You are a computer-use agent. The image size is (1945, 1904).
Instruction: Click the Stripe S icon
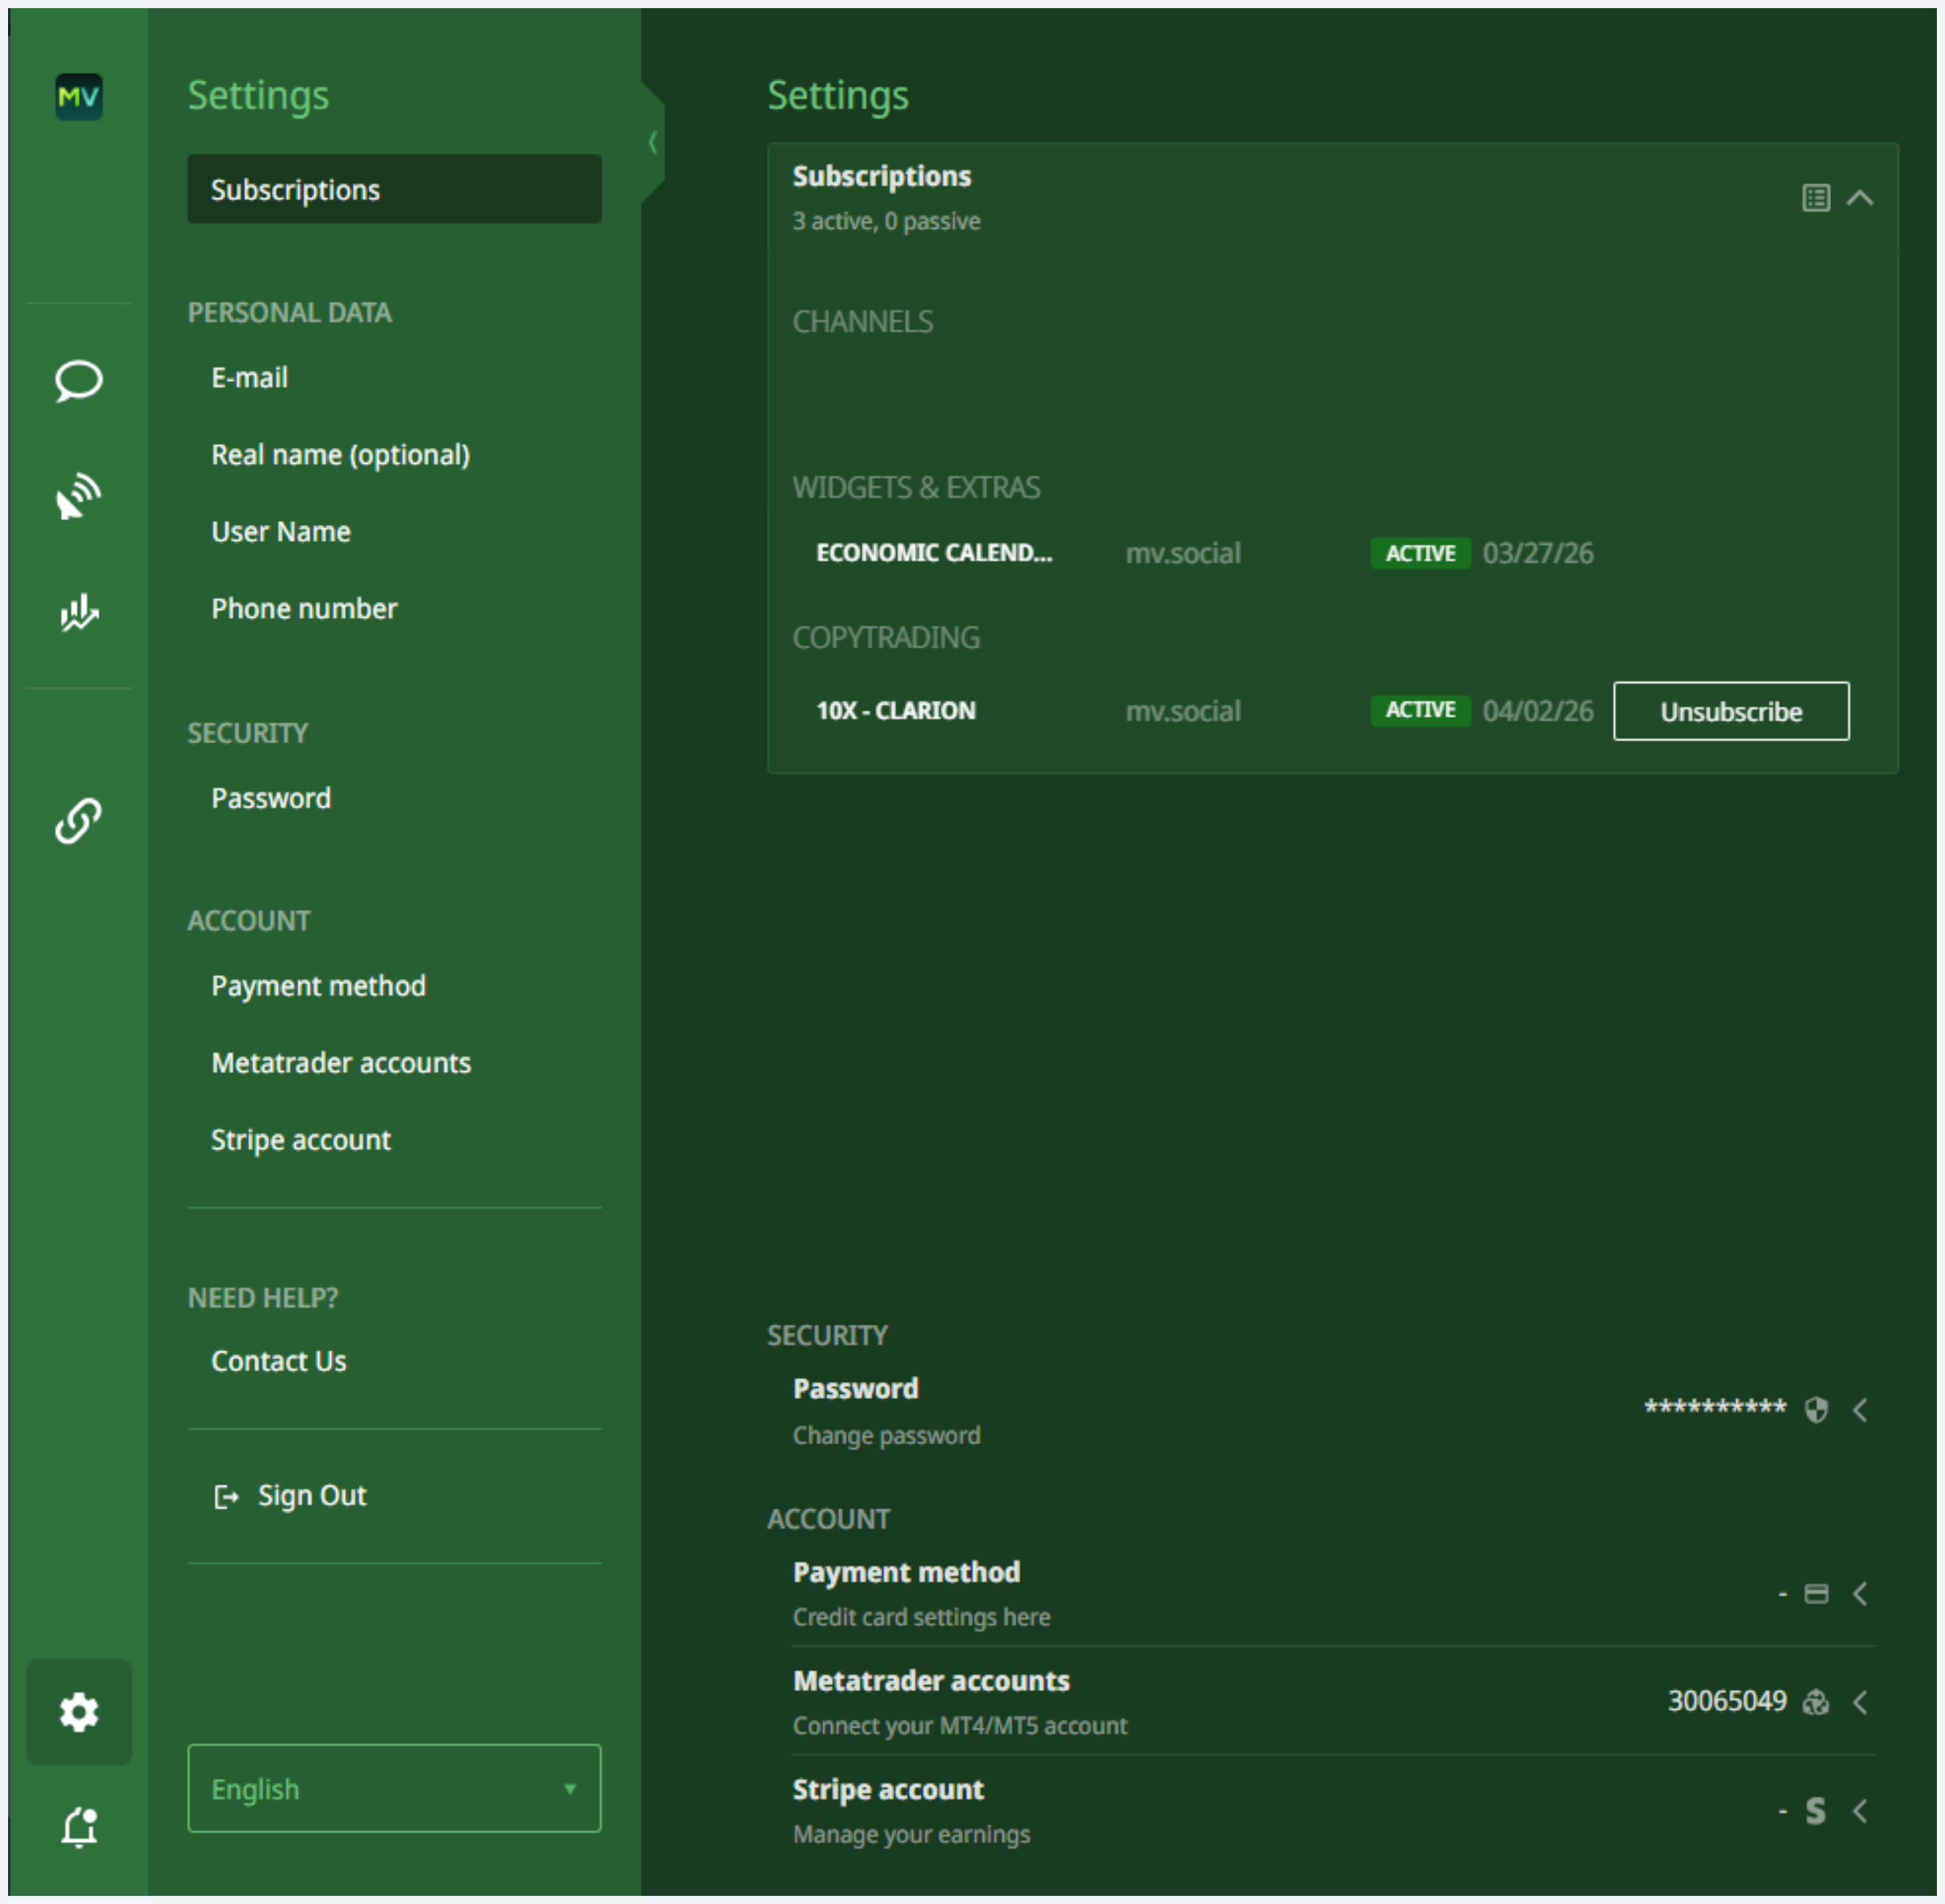click(1816, 1811)
